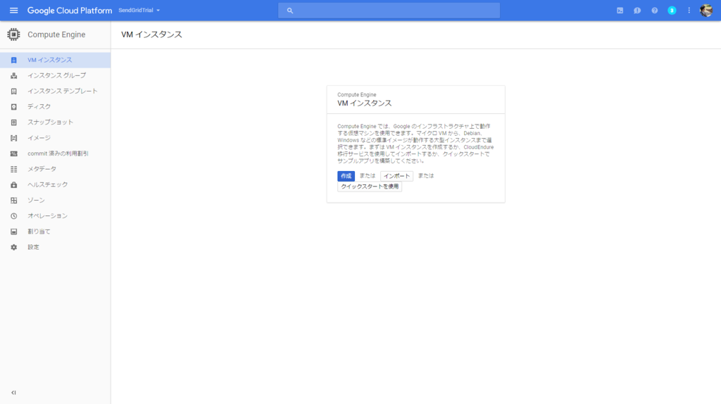Activate Cloud Shell from the top bar
Viewport: 721px width, 404px height.
(x=620, y=10)
